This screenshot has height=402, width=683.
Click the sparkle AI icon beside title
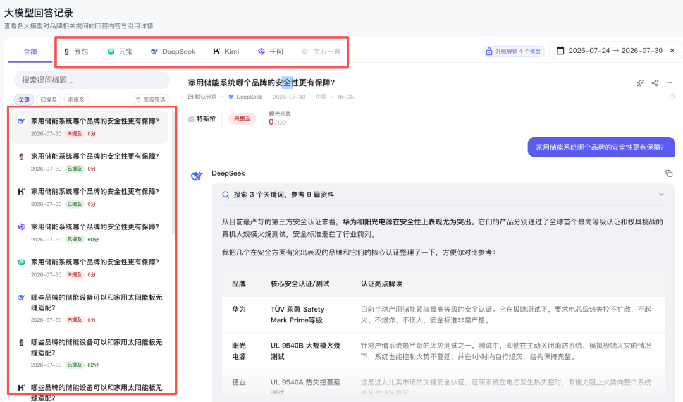point(640,83)
